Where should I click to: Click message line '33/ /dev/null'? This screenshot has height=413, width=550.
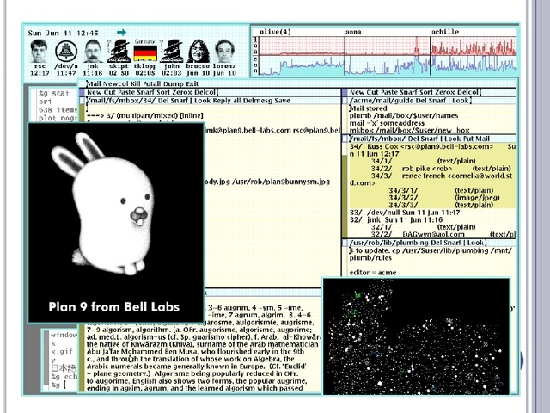(405, 213)
